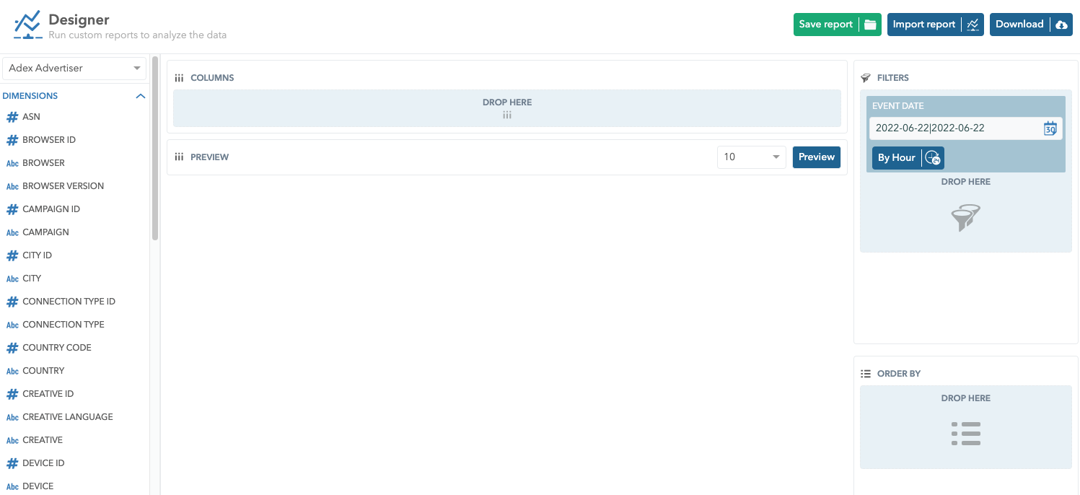The image size is (1080, 495).
Task: Select the CAMPAIGN dimension
Action: (45, 232)
